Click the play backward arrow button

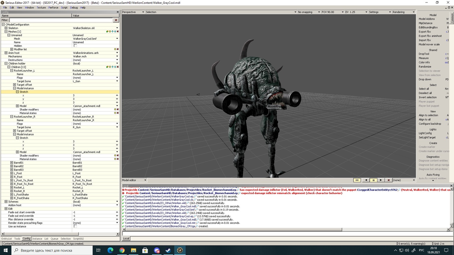(x=366, y=180)
